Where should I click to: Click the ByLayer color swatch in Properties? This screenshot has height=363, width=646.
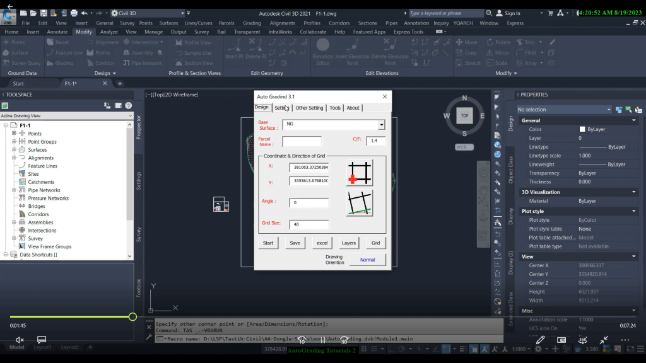(582, 129)
